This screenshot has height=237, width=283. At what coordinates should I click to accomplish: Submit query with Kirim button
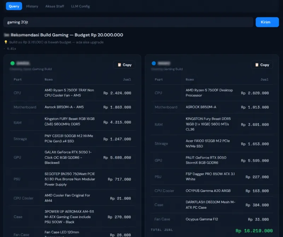point(267,22)
